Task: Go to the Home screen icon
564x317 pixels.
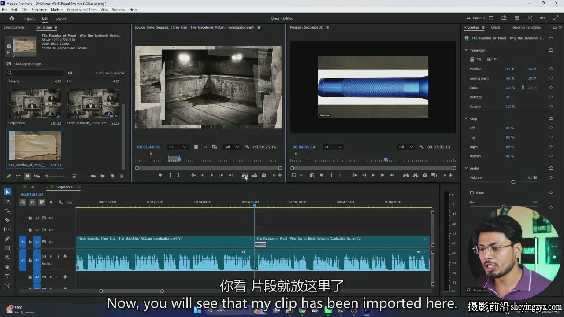Action: pos(11,18)
